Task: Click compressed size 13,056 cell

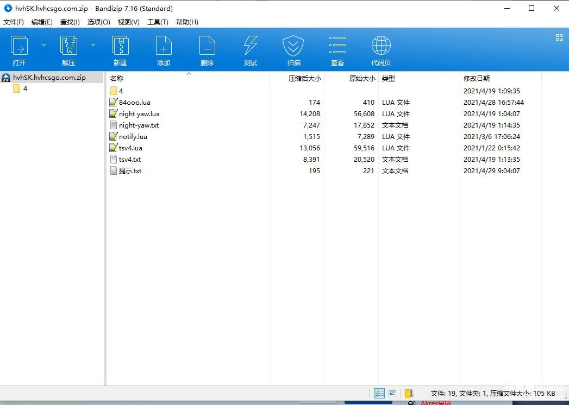Action: point(310,148)
